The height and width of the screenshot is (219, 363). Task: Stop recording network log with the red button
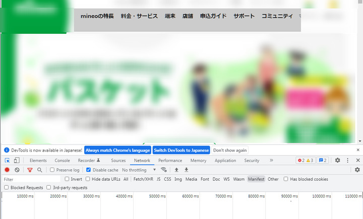[7, 170]
